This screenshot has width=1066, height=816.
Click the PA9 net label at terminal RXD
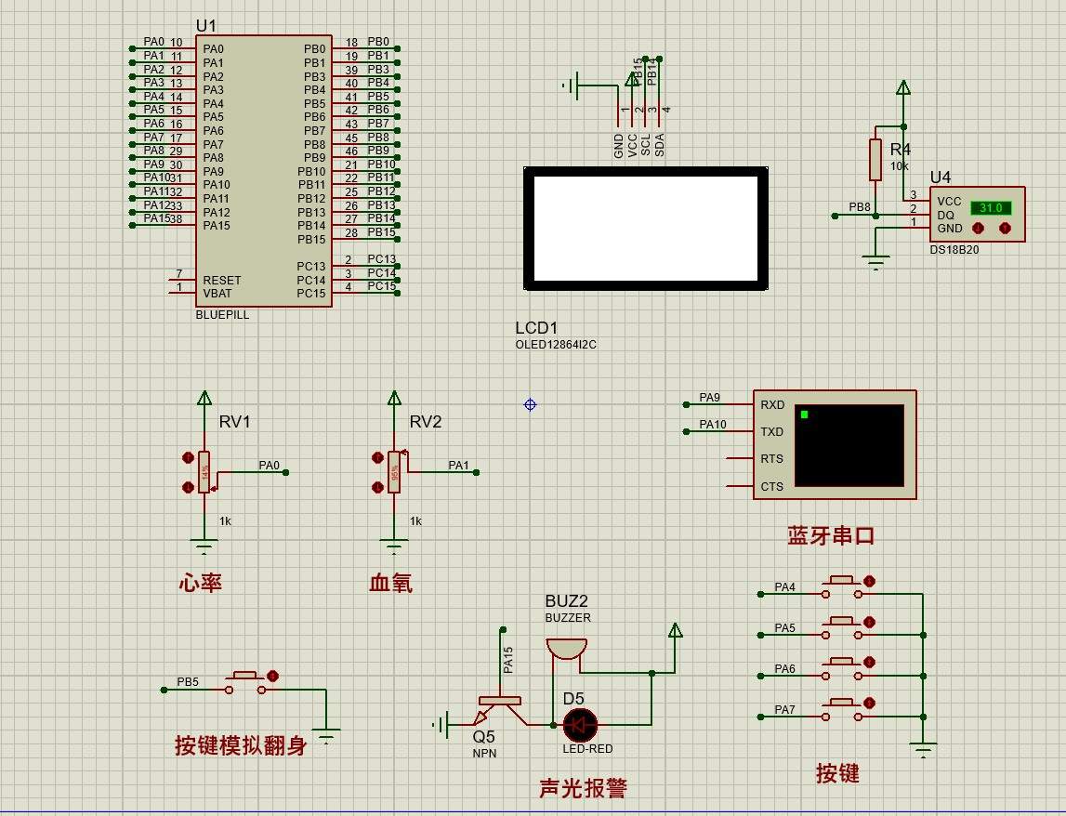pyautogui.click(x=709, y=397)
